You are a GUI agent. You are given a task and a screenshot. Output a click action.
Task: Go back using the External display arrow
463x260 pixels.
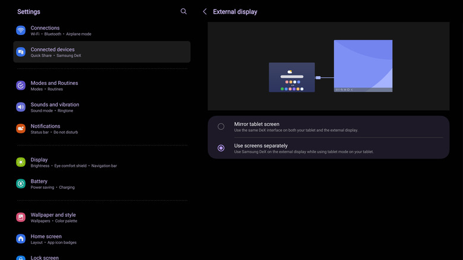tap(205, 11)
